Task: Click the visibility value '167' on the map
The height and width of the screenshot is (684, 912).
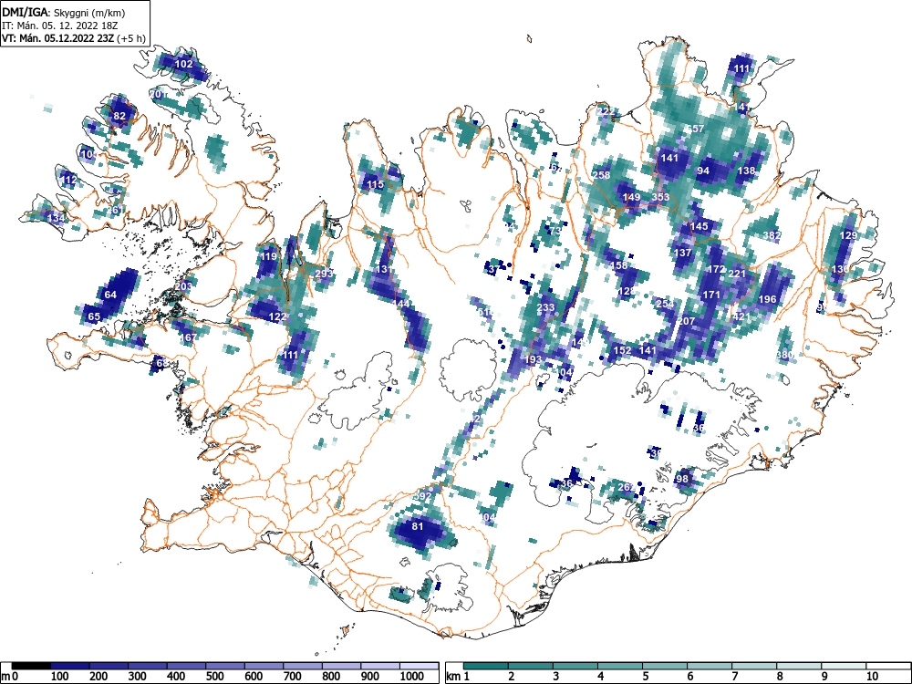Action: [187, 338]
